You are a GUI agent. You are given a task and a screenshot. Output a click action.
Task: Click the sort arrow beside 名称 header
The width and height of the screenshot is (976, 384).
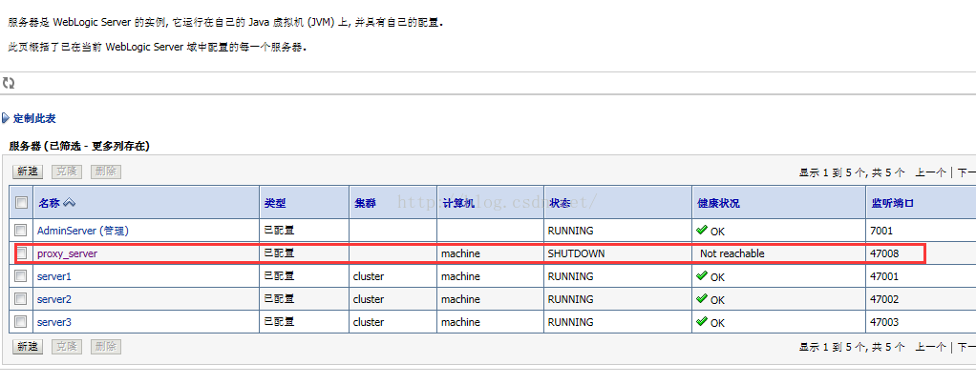(69, 203)
